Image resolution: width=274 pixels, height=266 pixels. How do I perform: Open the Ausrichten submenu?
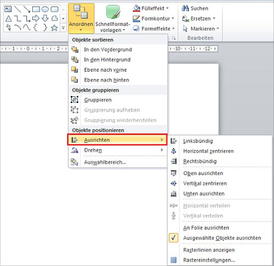coord(117,140)
